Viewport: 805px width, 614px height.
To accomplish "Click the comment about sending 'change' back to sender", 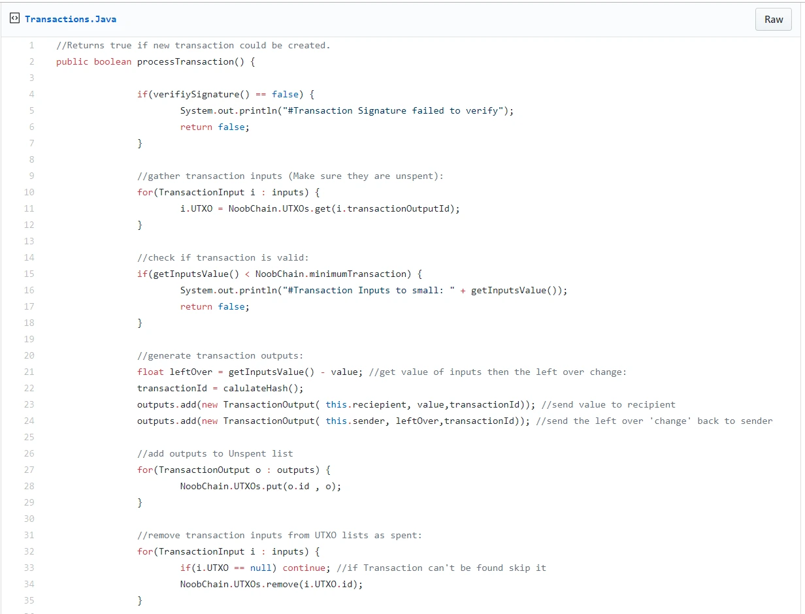I will click(x=654, y=421).
